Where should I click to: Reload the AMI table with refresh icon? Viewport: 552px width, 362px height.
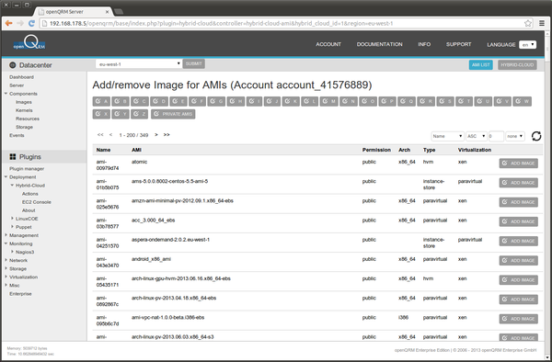point(536,136)
